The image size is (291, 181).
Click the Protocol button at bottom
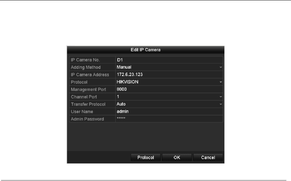(145, 157)
